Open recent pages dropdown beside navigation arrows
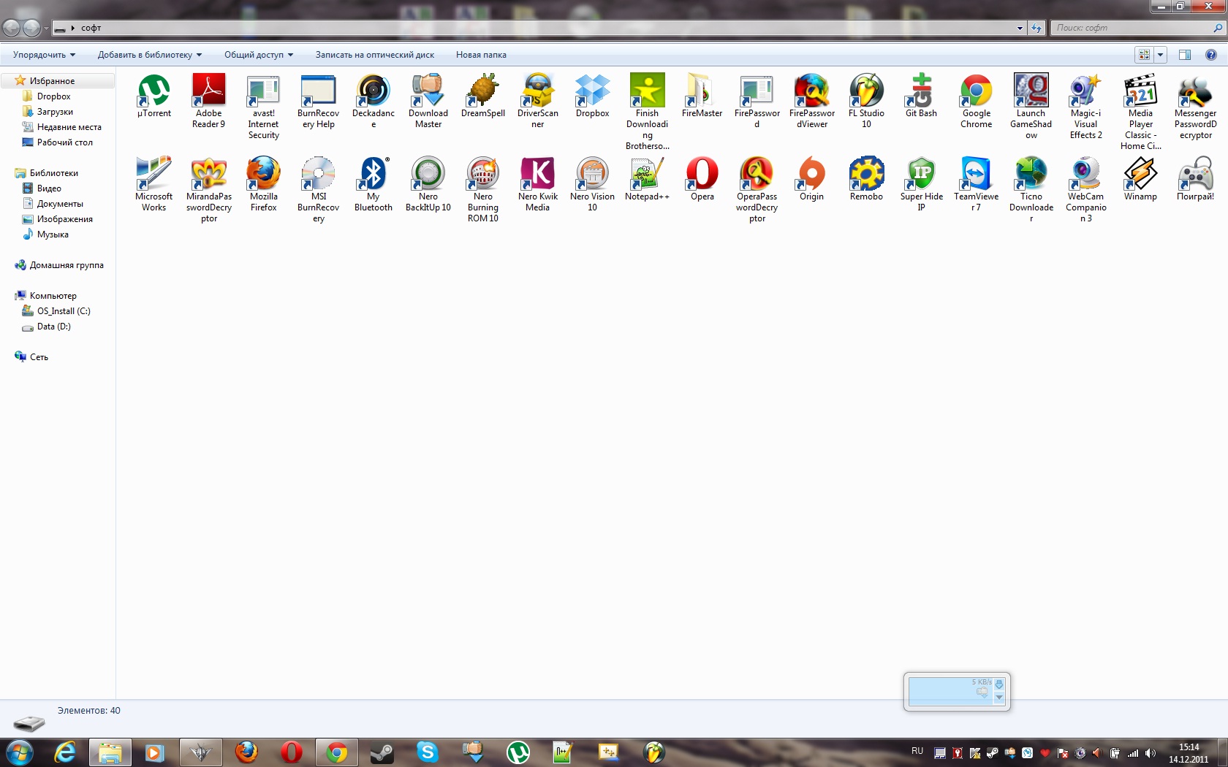This screenshot has height=767, width=1228. [46, 28]
